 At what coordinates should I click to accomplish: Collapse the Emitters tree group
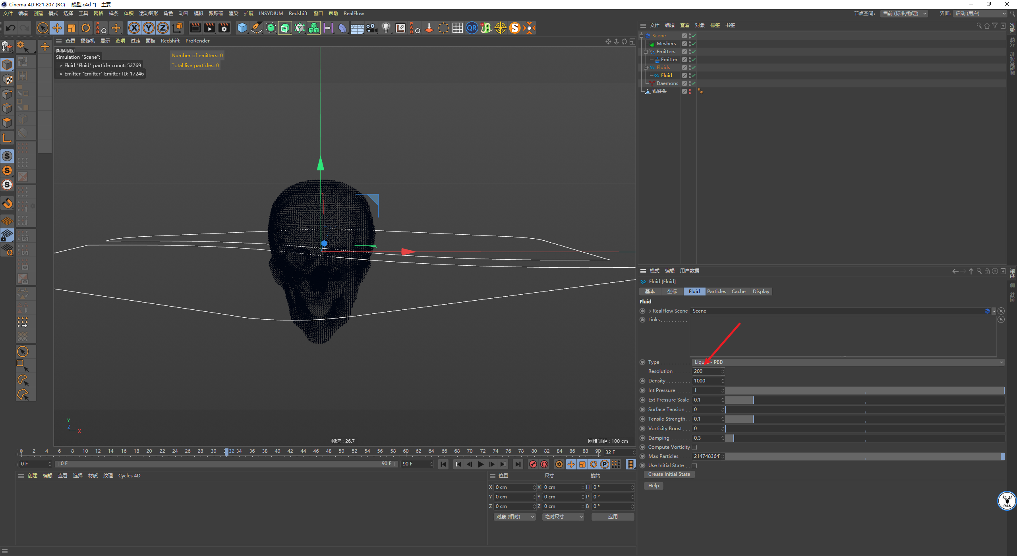point(646,52)
